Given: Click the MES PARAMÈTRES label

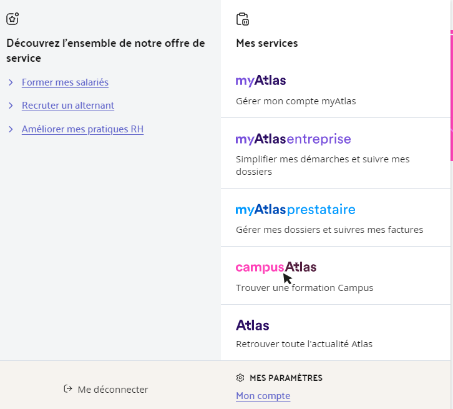Looking at the screenshot, I should [x=286, y=378].
